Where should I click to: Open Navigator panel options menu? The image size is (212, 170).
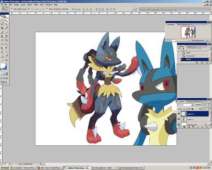(210, 25)
